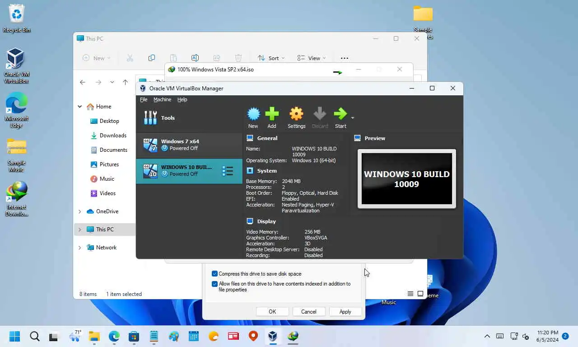
Task: Go forward in File Explorer navigation
Action: 98,82
